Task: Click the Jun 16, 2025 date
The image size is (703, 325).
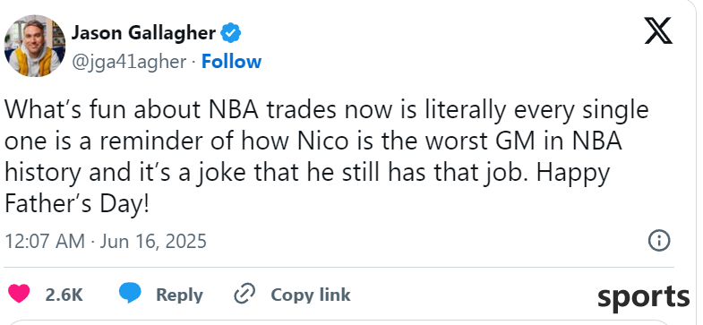Action: point(153,241)
